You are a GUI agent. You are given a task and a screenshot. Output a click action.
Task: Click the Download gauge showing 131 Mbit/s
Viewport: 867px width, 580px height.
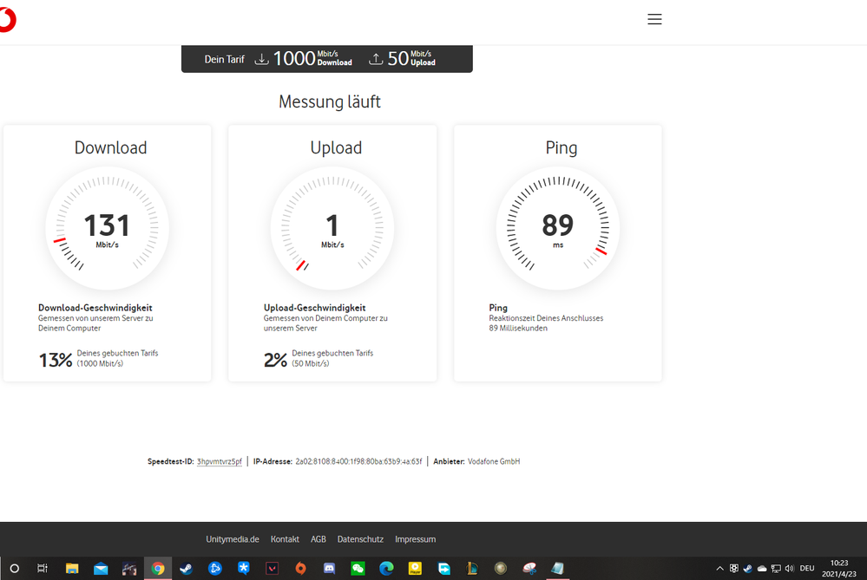coord(108,228)
